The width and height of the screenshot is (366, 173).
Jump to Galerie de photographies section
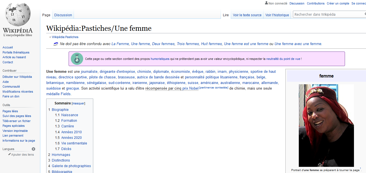tap(71, 166)
